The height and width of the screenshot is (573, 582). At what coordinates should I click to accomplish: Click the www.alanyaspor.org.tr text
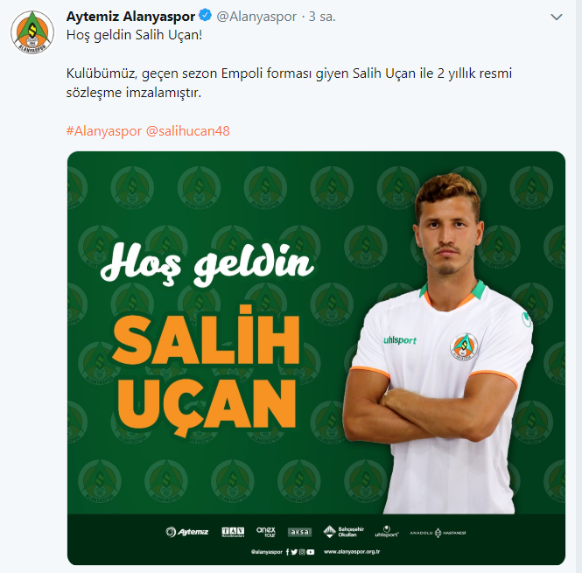352,552
